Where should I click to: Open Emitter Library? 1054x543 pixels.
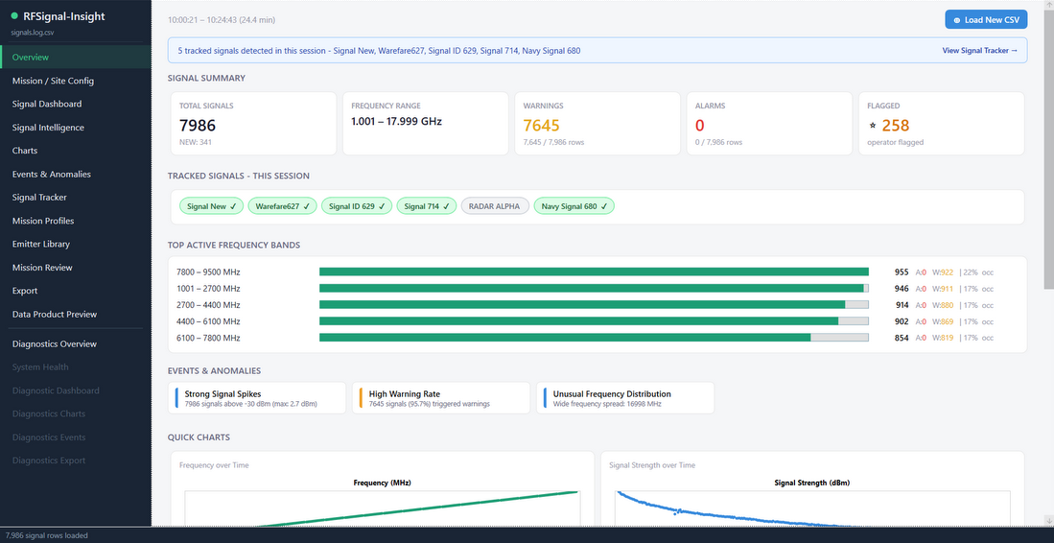[75, 244]
